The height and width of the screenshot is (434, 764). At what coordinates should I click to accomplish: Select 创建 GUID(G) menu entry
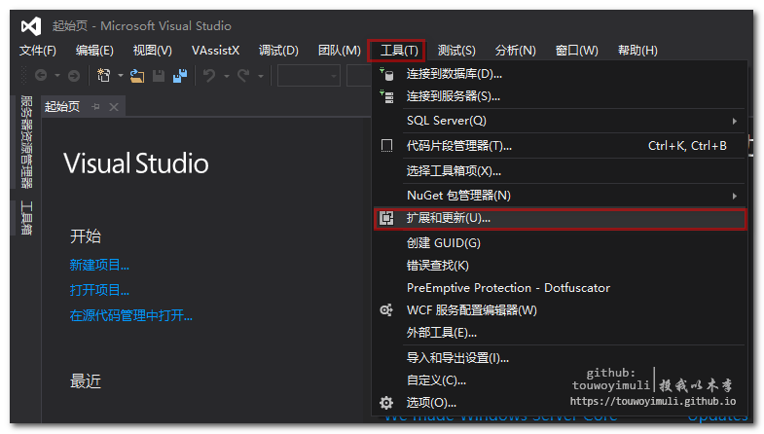coord(560,243)
